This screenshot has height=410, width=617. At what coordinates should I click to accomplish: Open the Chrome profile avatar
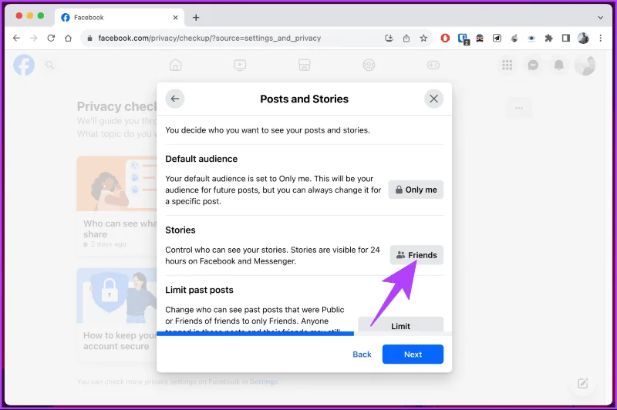point(583,38)
